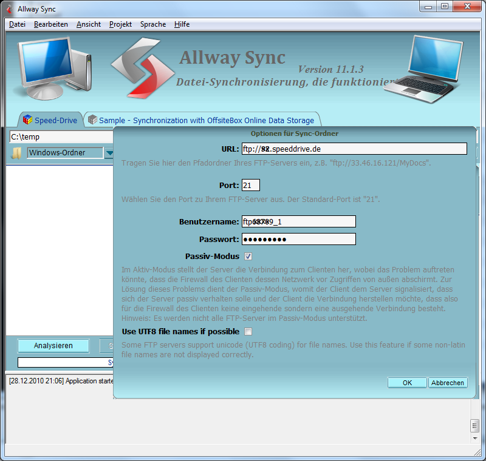Viewport: 486px width, 461px height.
Task: Click the log panel scrollbar down arrow
Action: point(474,439)
